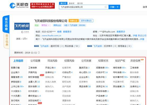The height and width of the screenshot is (105, 147).
Task: Open 实际控制权 5
Action: (34, 101)
